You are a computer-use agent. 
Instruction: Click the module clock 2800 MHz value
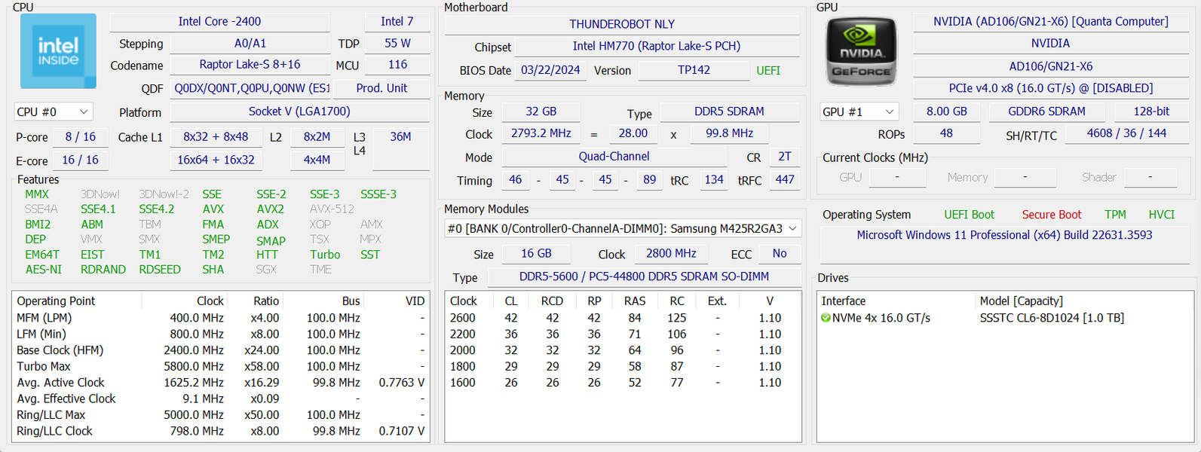(671, 254)
